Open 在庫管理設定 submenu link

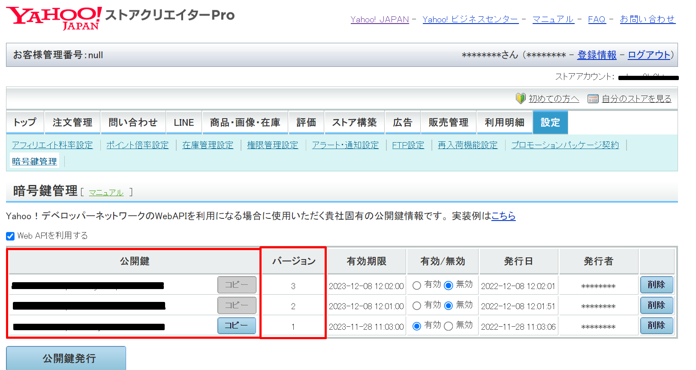pyautogui.click(x=208, y=145)
